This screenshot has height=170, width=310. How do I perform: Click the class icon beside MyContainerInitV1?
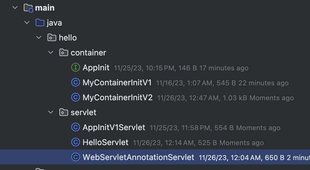(x=76, y=82)
